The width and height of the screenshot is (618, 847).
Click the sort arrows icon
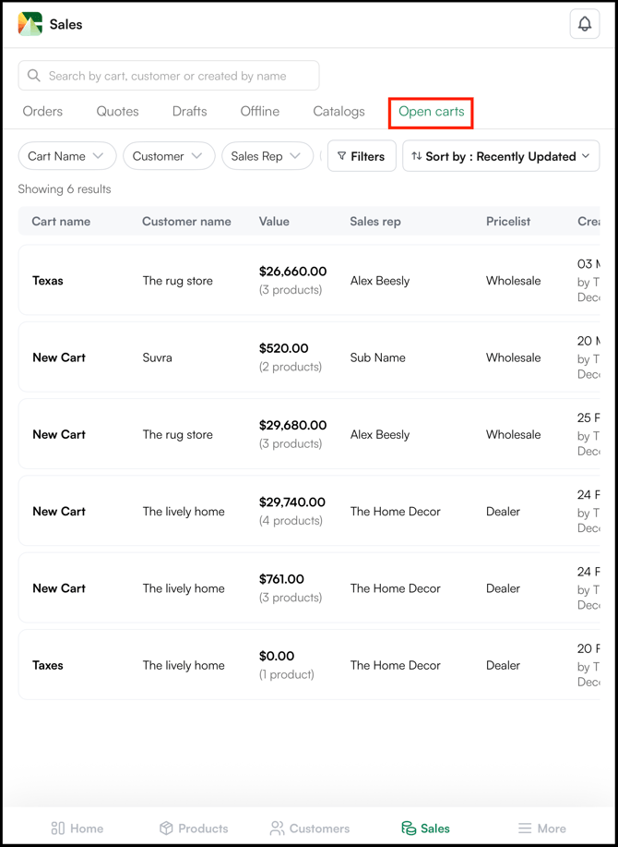[416, 156]
